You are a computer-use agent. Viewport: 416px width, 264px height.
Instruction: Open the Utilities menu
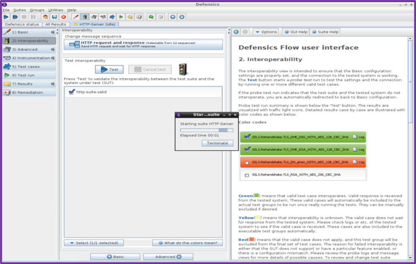coord(55,10)
